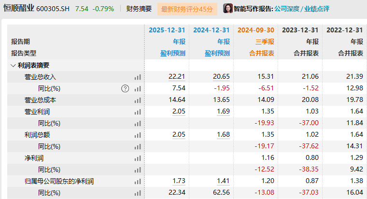Screen dimensions: 367x199
Task: Select the 利润总额 row label
Action: (37, 135)
